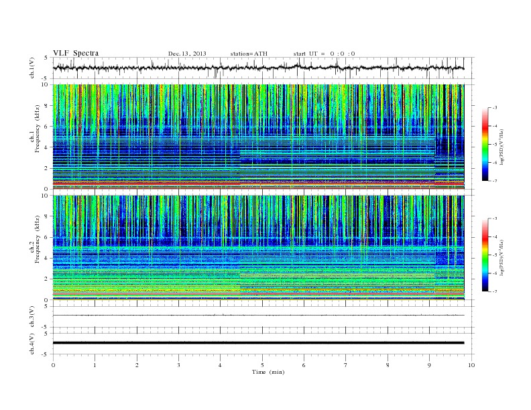
Task: Click the 'start UT = 0 : 0 : 0' label
Action: point(324,54)
